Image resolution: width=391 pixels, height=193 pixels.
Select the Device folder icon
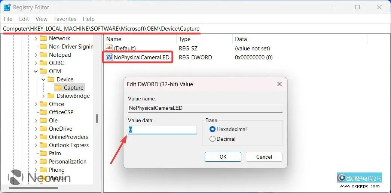coord(51,80)
